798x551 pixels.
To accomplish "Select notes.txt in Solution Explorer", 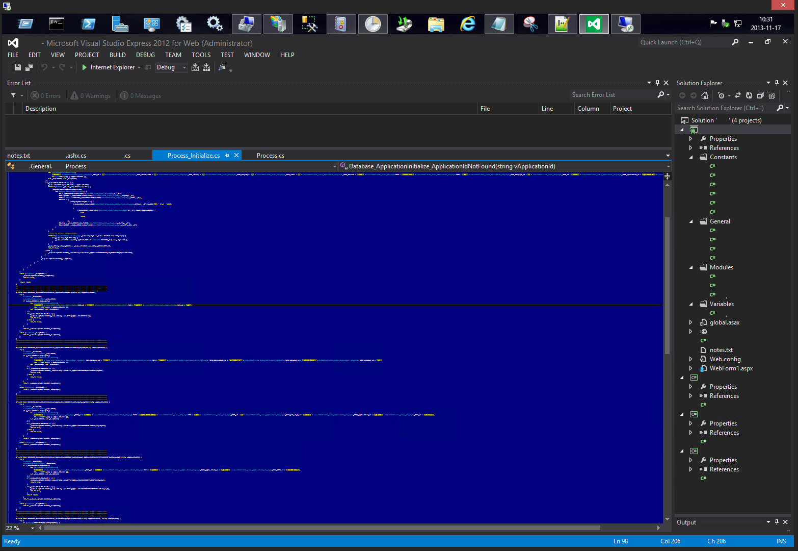I will 721,350.
